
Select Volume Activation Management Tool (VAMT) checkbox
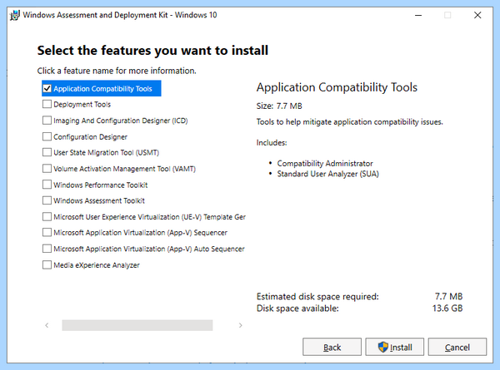[47, 168]
